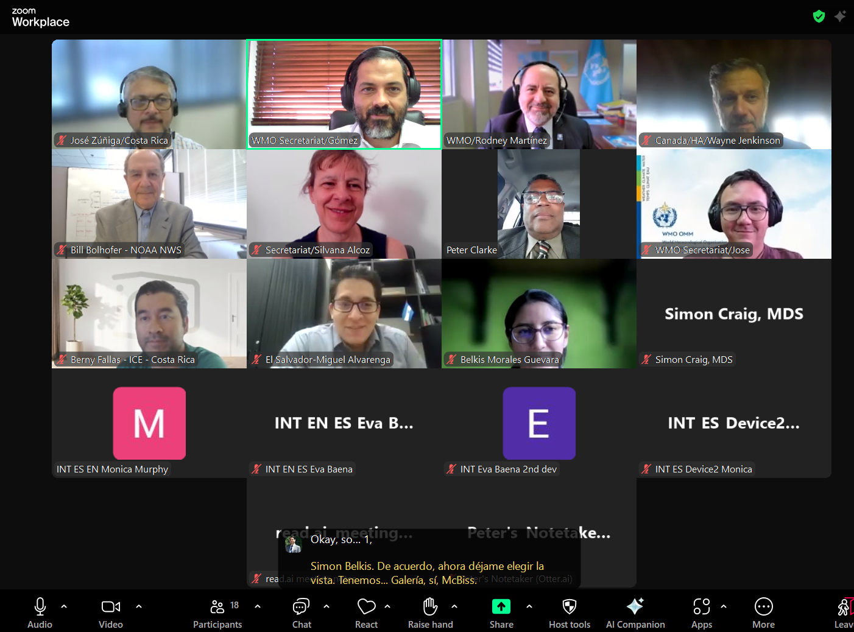Click the green Share button
854x632 pixels.
click(501, 606)
